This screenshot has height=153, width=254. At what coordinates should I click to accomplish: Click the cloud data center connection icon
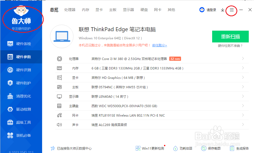(x=53, y=148)
